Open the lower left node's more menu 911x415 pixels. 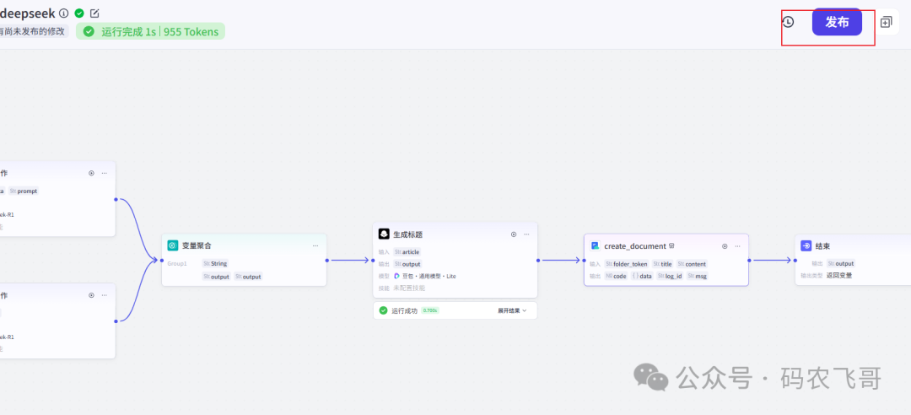104,294
